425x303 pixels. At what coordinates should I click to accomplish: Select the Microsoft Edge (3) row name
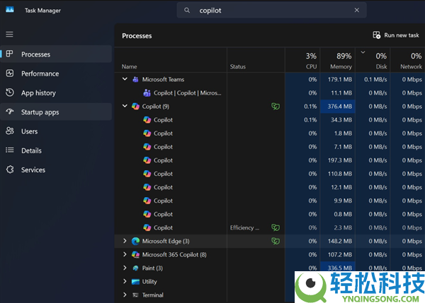166,241
